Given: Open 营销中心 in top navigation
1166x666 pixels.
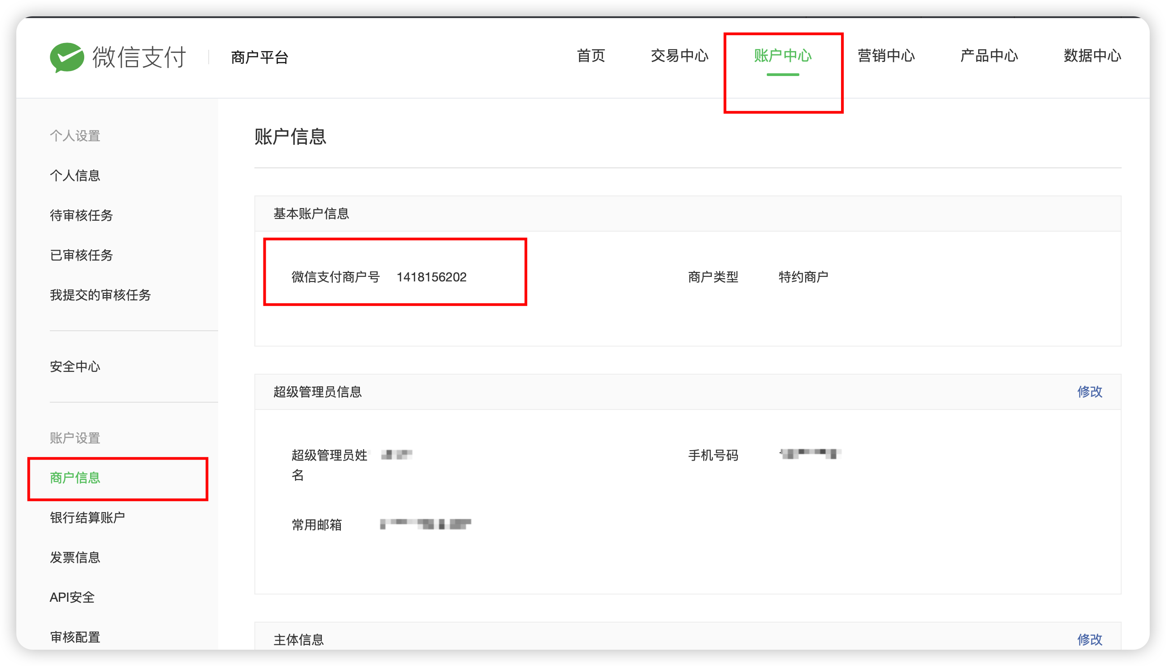Looking at the screenshot, I should point(886,56).
